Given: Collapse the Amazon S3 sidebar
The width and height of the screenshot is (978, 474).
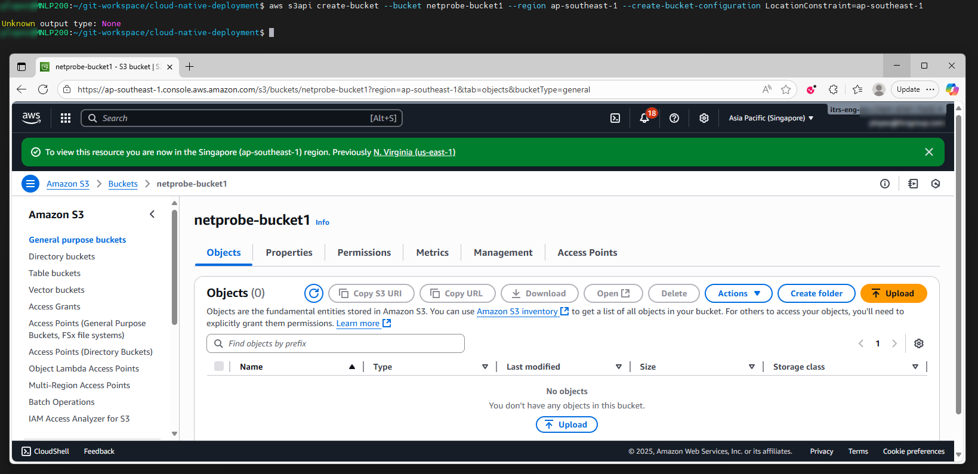Looking at the screenshot, I should [152, 214].
